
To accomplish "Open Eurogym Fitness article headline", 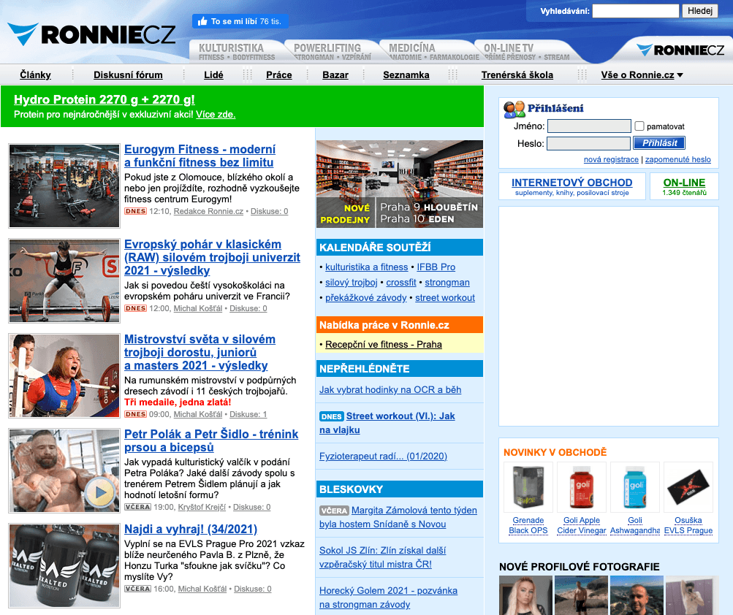I will 200,156.
